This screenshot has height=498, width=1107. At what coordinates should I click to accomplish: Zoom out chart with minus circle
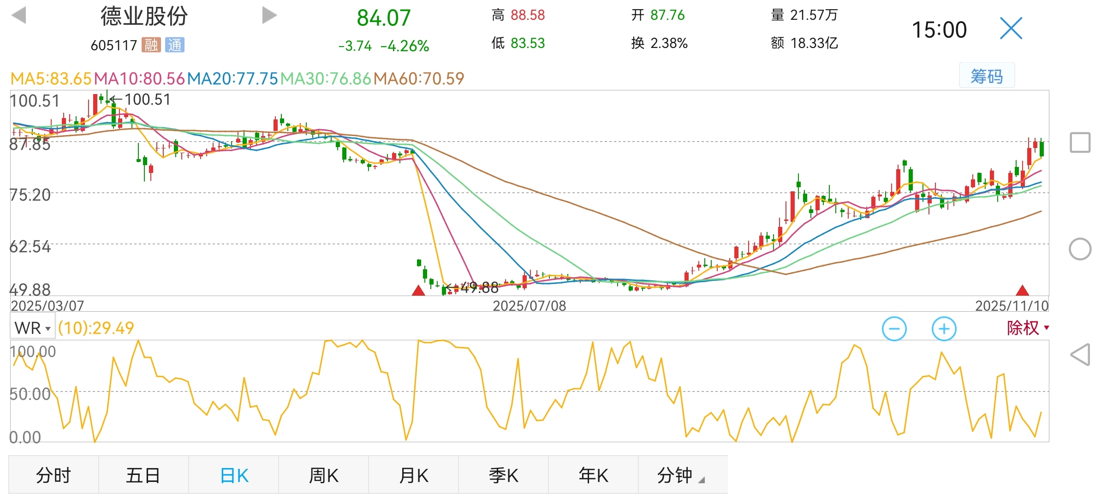(x=894, y=329)
